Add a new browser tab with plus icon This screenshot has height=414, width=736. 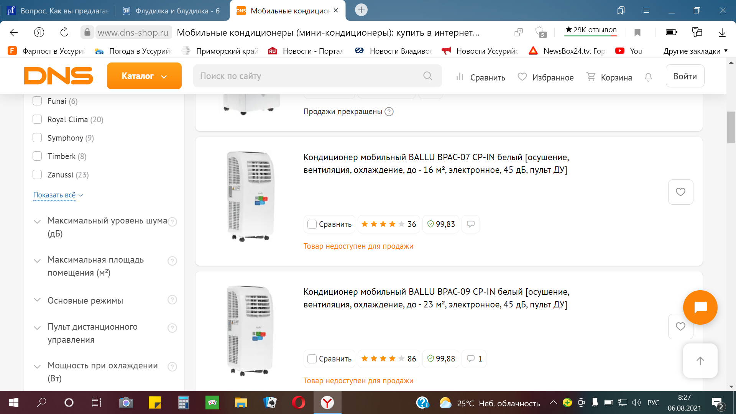point(361,10)
